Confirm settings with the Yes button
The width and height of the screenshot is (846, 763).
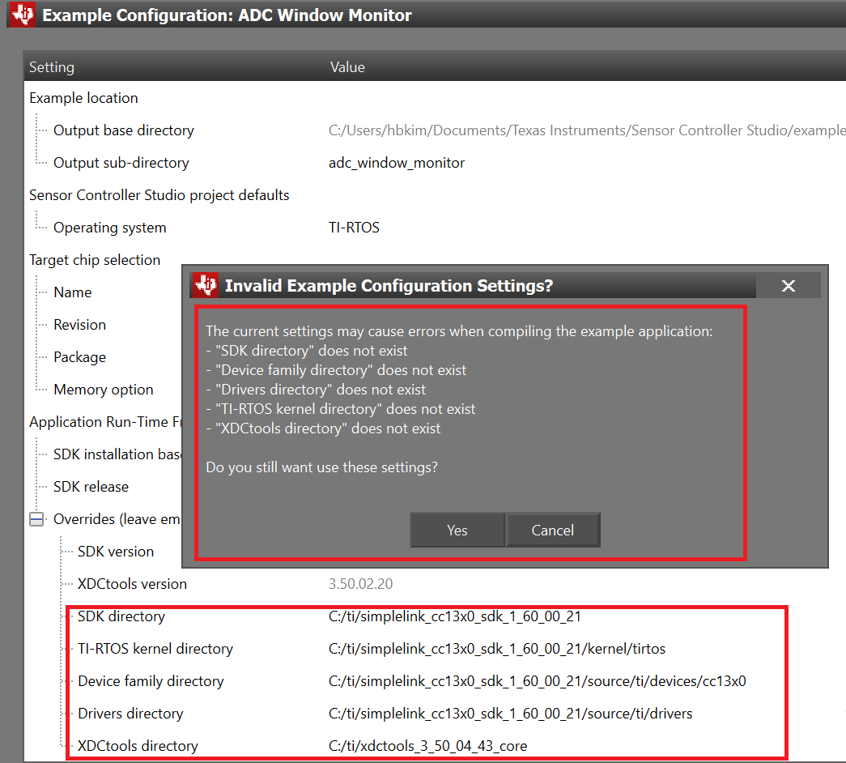point(457,530)
